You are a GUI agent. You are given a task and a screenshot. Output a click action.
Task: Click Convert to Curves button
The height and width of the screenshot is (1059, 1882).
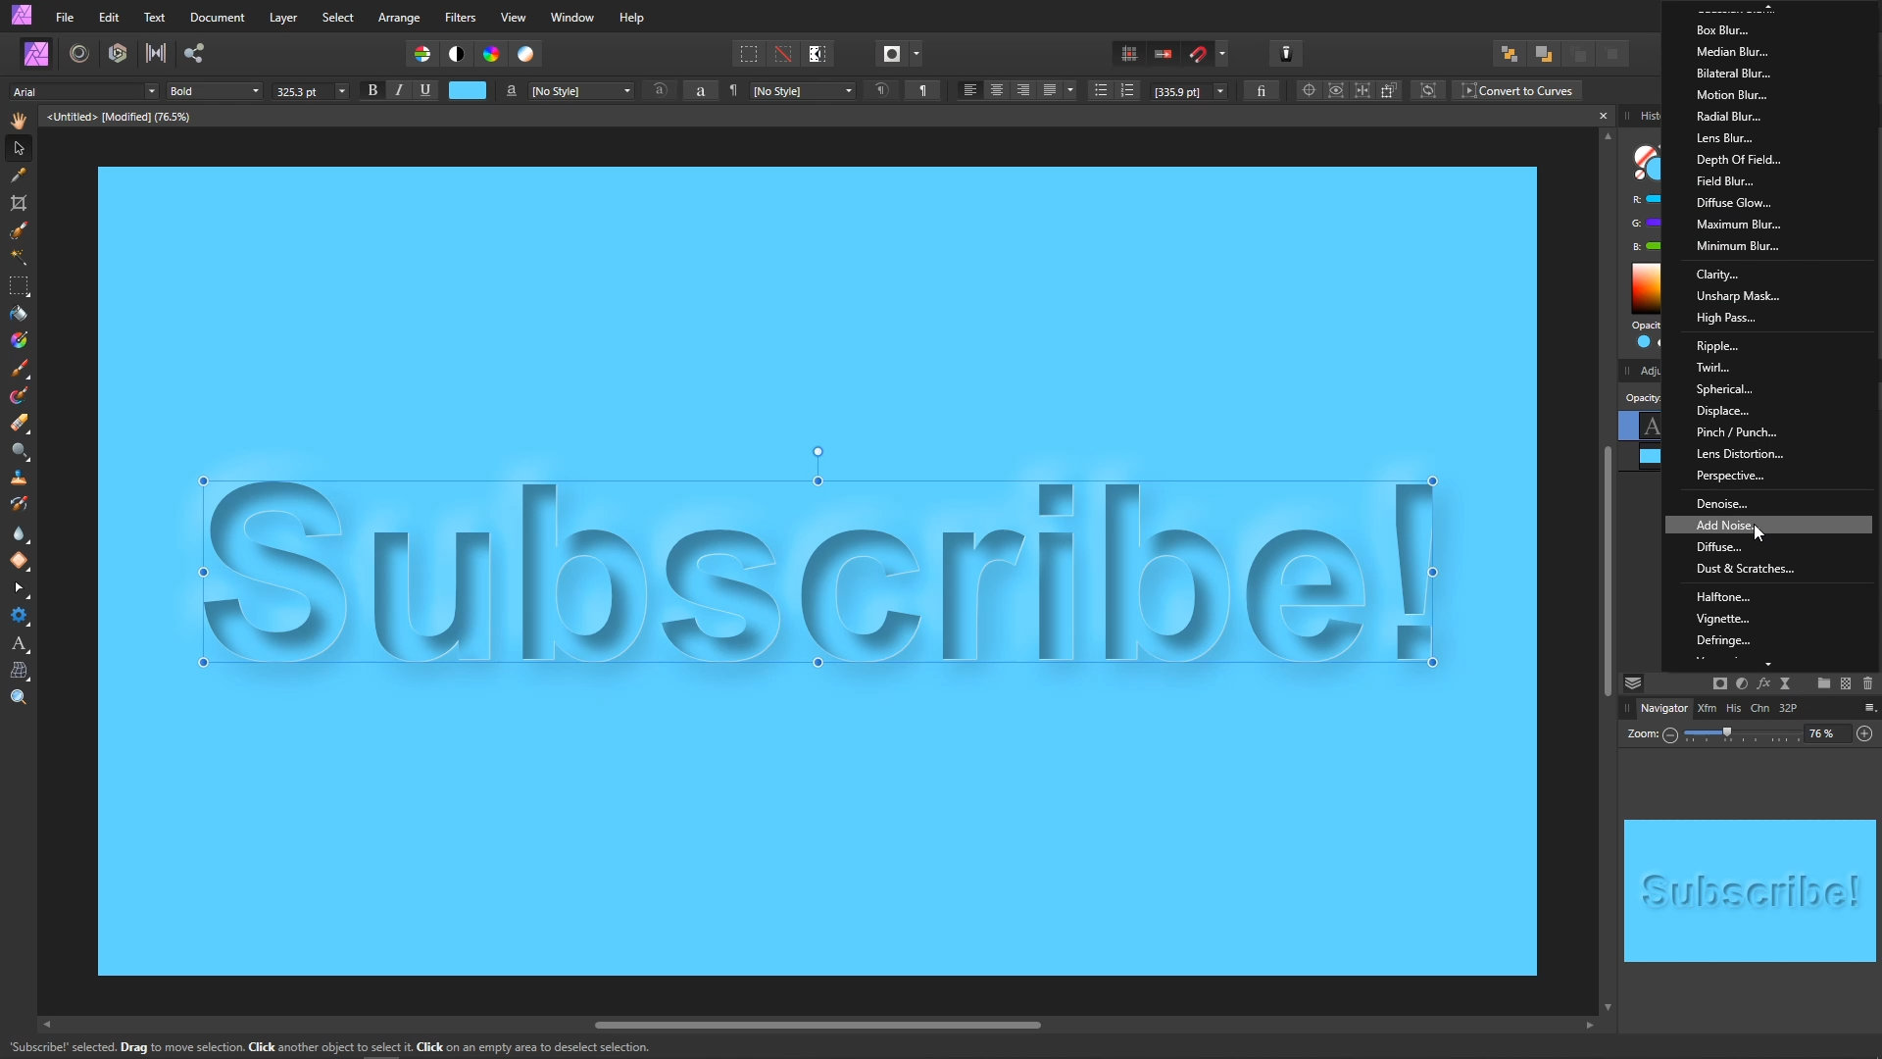1516,91
